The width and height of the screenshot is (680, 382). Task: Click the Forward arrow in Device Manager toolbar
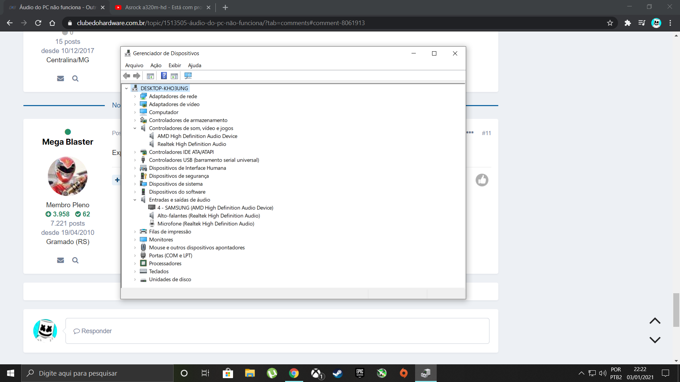point(137,76)
